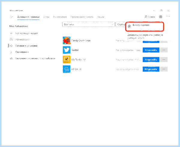This screenshot has width=180, height=147.
Task: Click the user profile avatar icon
Action: pos(160,17)
